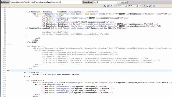Click {$LANG.quotestitle} on line 103
172x97 pixels.
pos(98,54)
